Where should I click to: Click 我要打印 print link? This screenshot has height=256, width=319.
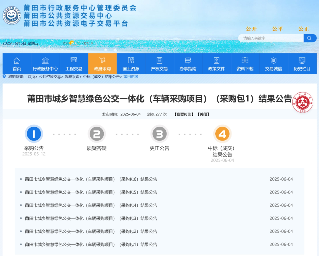pyautogui.click(x=184, y=114)
